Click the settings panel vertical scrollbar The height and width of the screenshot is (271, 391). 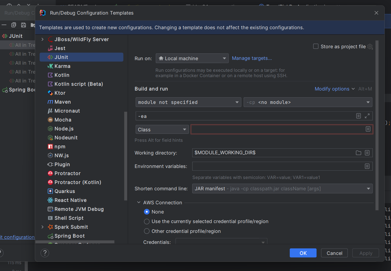point(377,125)
